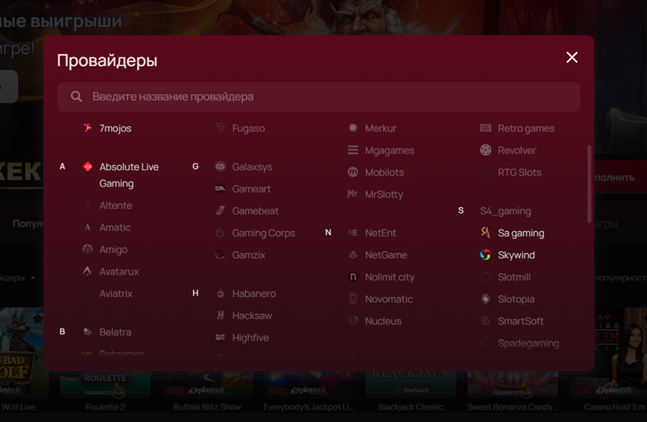Focus the provider name search field
The width and height of the screenshot is (647, 422).
(x=319, y=97)
